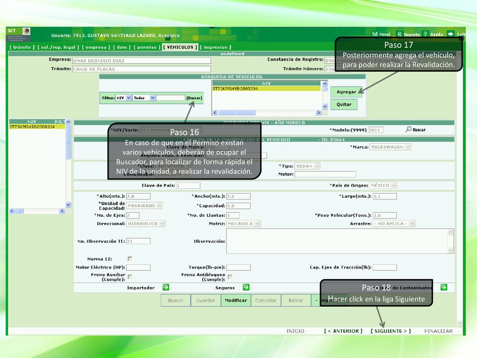Open the Reporte icon in header
Viewport: 477px width, 358px height.
click(x=399, y=34)
